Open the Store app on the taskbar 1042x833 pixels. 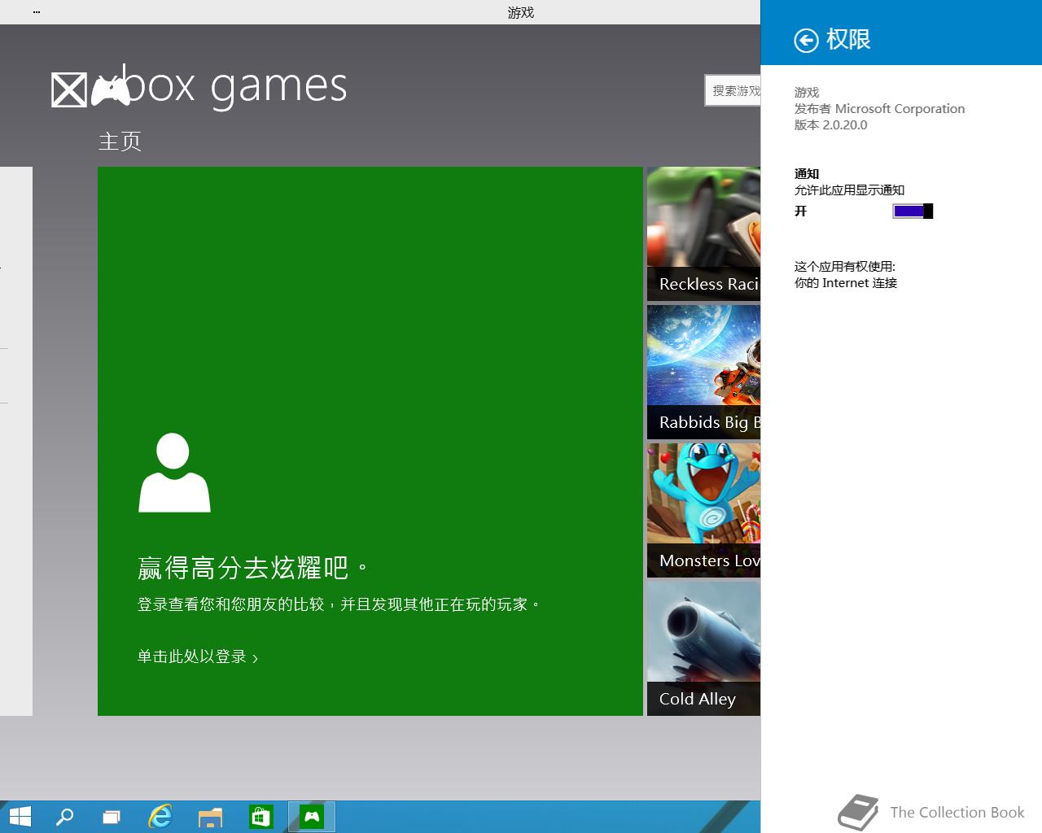click(x=260, y=817)
